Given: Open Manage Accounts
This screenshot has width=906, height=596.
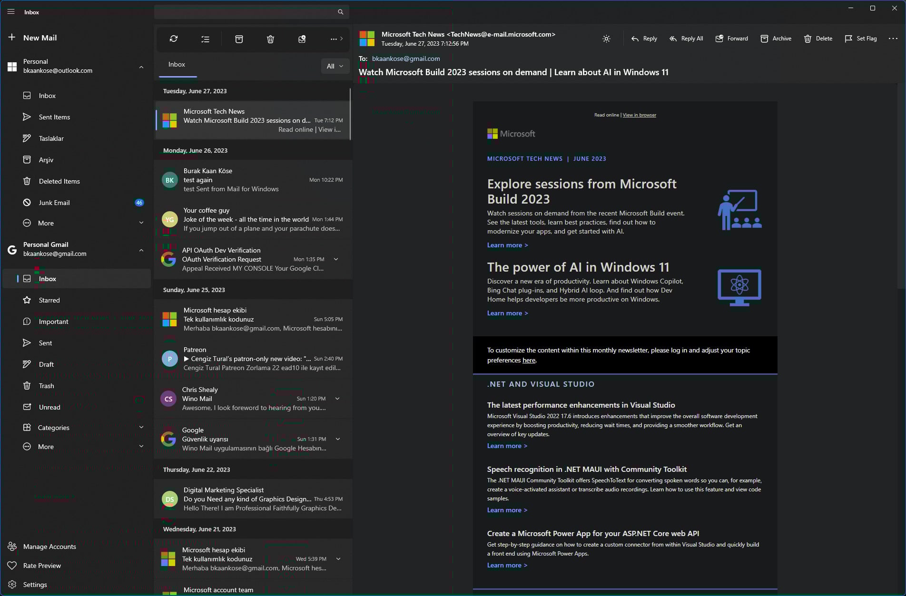Looking at the screenshot, I should click(x=49, y=547).
